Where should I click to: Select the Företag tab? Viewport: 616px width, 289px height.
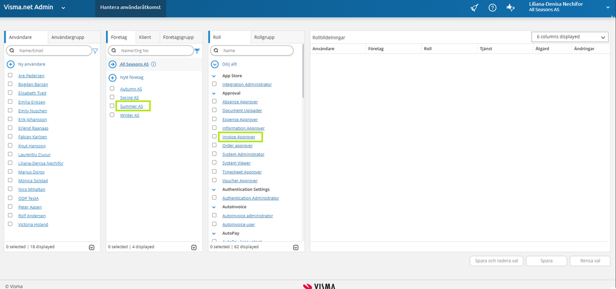(x=121, y=37)
